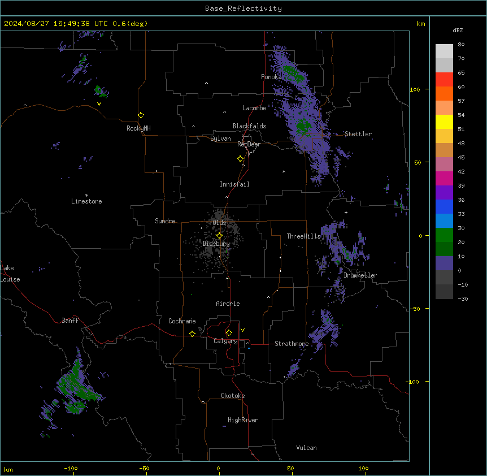Click the royal blue 36 dBZ swatch
487x476 pixels.
(444, 206)
